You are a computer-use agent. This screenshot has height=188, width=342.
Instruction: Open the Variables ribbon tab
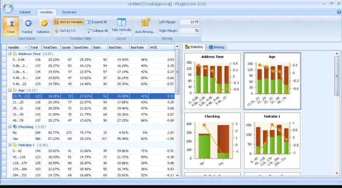click(46, 12)
